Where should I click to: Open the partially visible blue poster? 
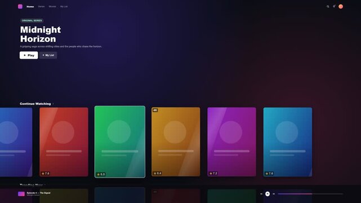click(16, 142)
